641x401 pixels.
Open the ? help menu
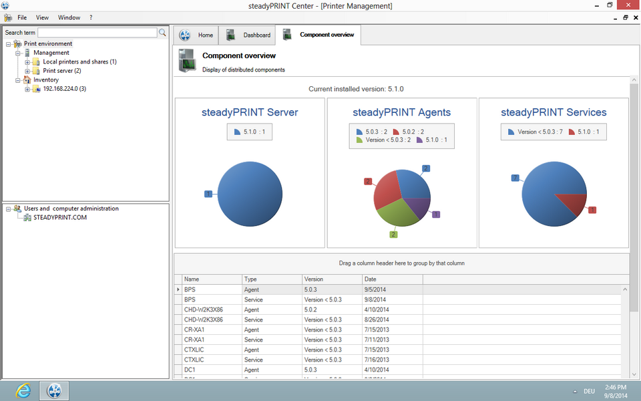91,17
